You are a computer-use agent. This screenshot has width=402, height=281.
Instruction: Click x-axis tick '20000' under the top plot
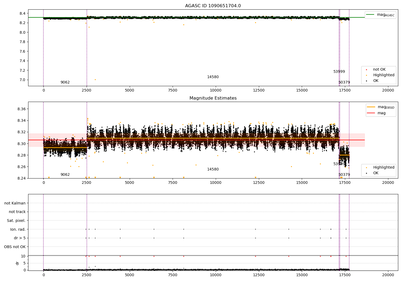pos(388,90)
